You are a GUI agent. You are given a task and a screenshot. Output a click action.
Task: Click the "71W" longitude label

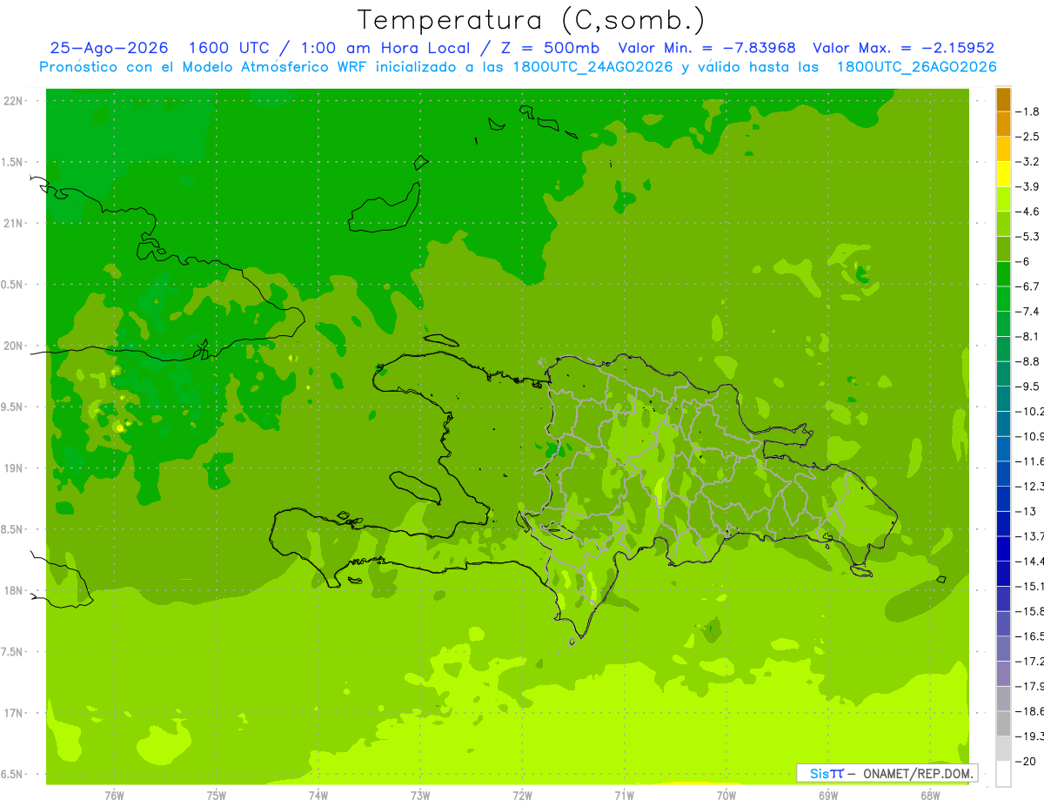coord(624,795)
